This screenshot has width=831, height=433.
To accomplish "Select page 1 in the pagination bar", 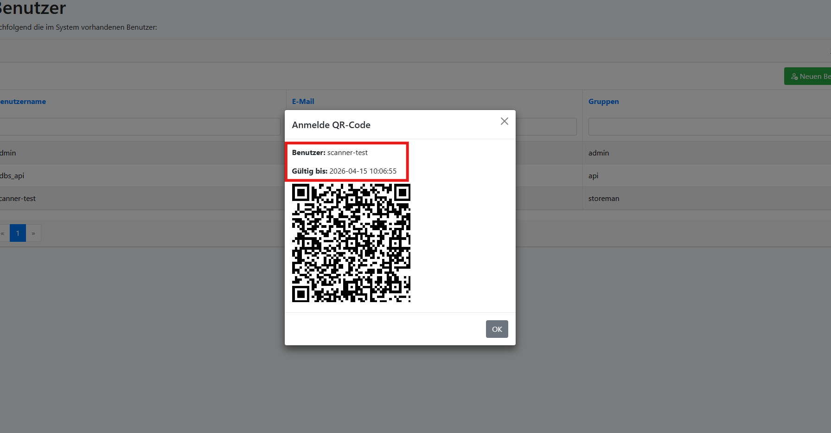I will click(x=18, y=233).
